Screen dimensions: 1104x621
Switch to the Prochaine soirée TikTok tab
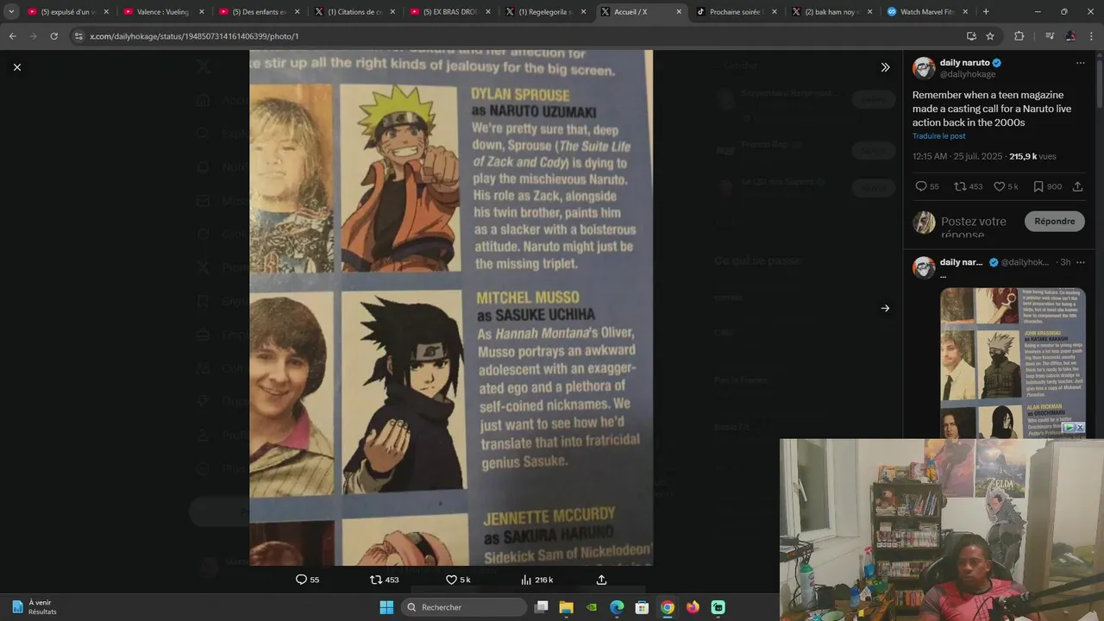(x=736, y=12)
